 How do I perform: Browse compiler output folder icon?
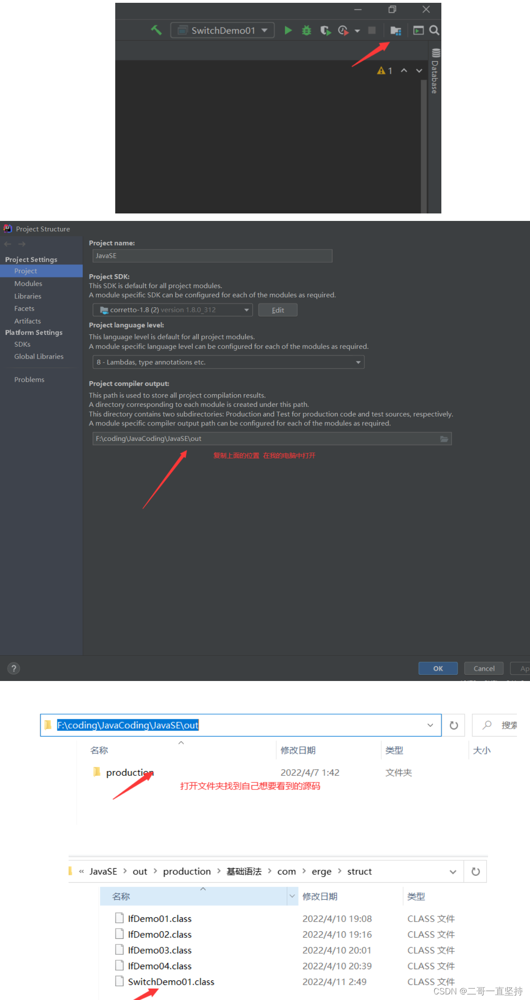click(x=444, y=439)
